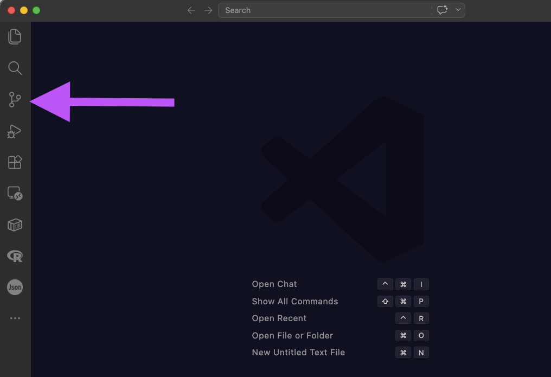
Task: Click the I key hint for Open Chat
Action: click(421, 284)
